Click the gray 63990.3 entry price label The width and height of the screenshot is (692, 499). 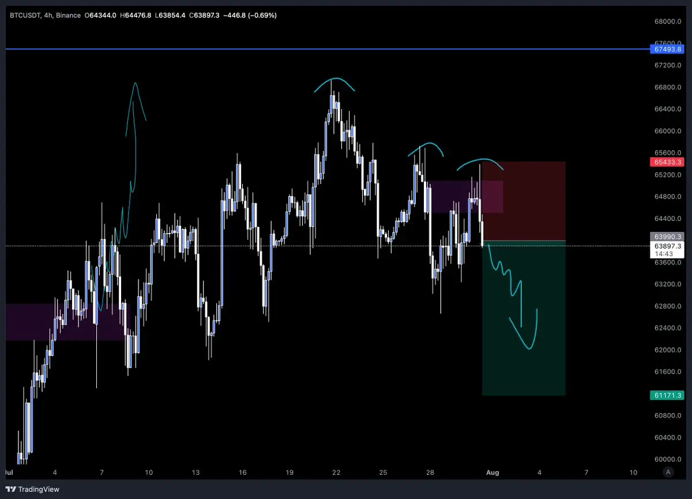(668, 237)
